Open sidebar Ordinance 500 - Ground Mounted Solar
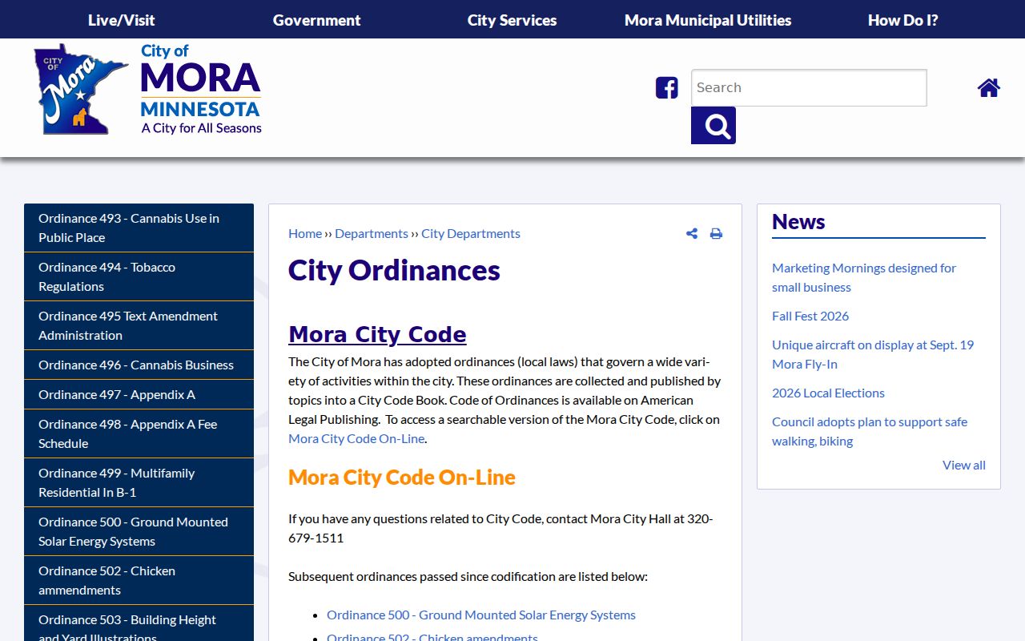The height and width of the screenshot is (641, 1025). tap(139, 531)
